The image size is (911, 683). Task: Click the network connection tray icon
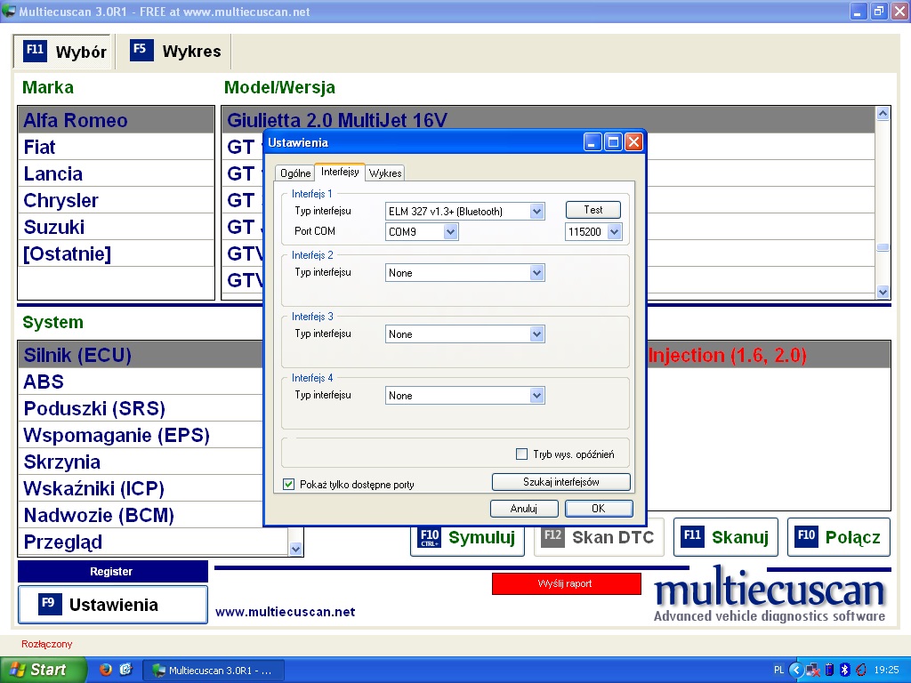(813, 670)
